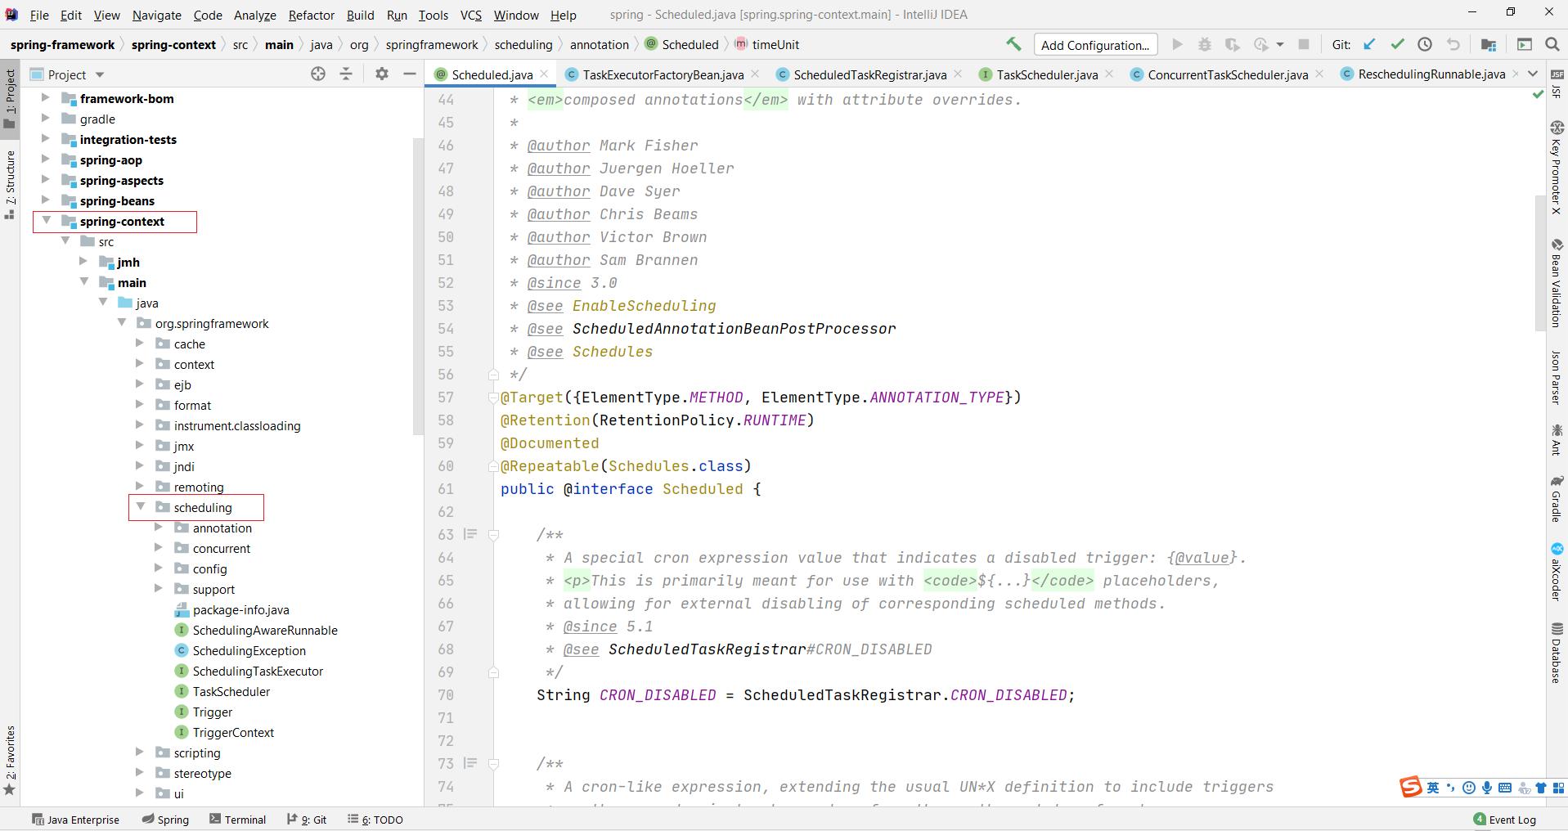Locate current file with crosshair icon
Image resolution: width=1568 pixels, height=831 pixels.
point(318,74)
